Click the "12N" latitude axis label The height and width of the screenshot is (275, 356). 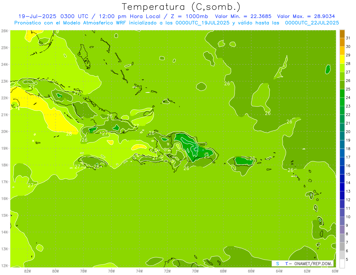coord(4,266)
